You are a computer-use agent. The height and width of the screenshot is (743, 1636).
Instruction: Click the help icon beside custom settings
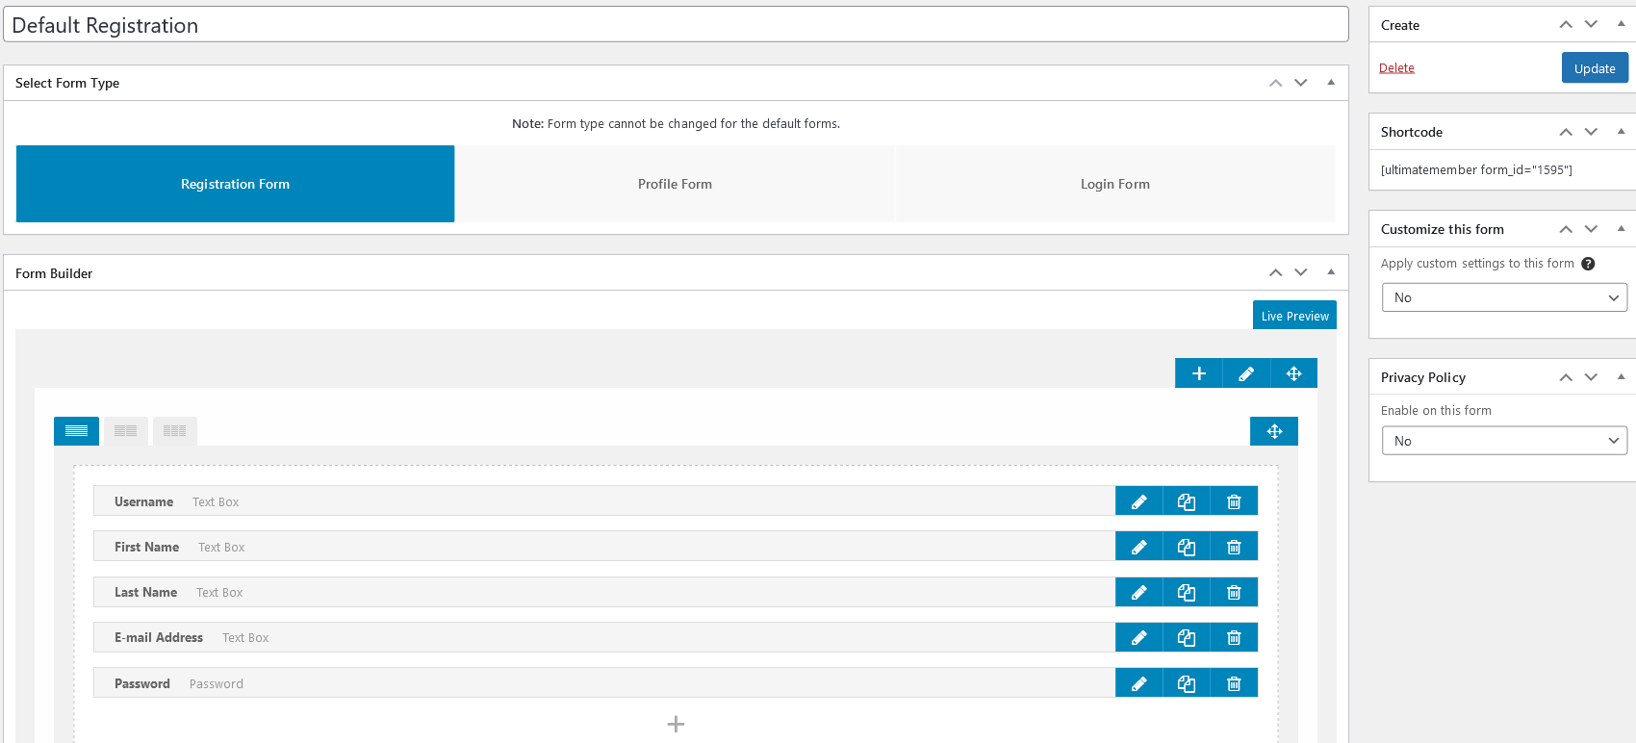(x=1588, y=264)
